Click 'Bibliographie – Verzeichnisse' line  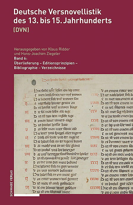point(40,68)
